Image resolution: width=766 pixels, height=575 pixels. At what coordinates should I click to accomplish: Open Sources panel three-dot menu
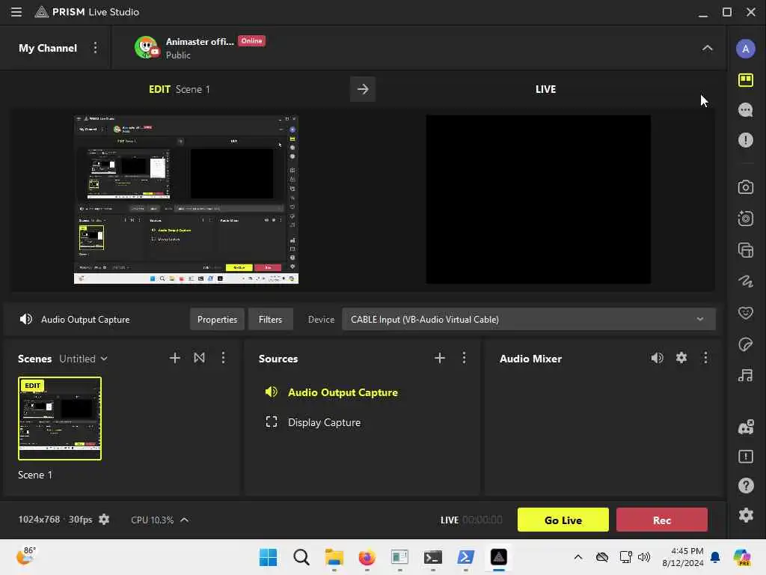[x=464, y=358]
